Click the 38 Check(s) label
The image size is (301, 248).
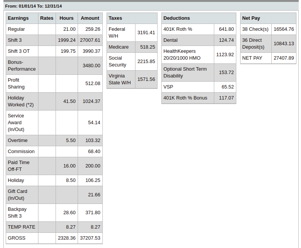255,29
